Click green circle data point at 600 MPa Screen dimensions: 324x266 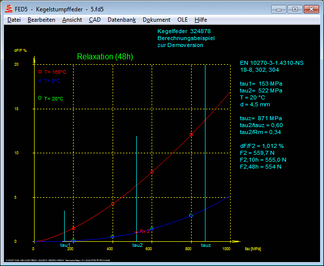pos(152,229)
